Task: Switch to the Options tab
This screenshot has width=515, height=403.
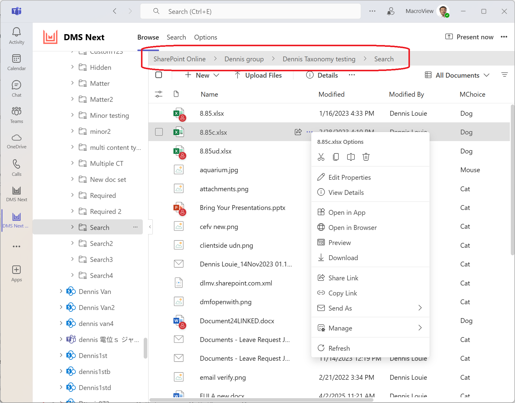Action: click(x=206, y=37)
